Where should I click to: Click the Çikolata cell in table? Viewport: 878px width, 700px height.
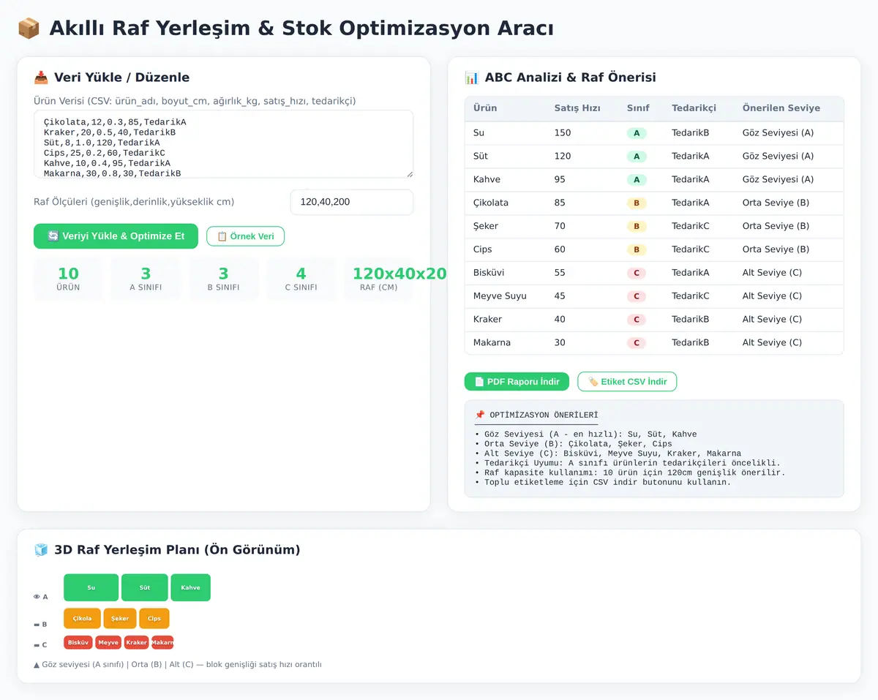point(505,203)
